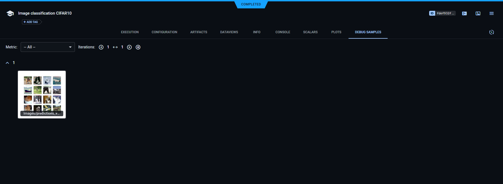This screenshot has height=184, width=503.
Task: Click the ID badge to copy the experiment ID
Action: pyautogui.click(x=432, y=13)
